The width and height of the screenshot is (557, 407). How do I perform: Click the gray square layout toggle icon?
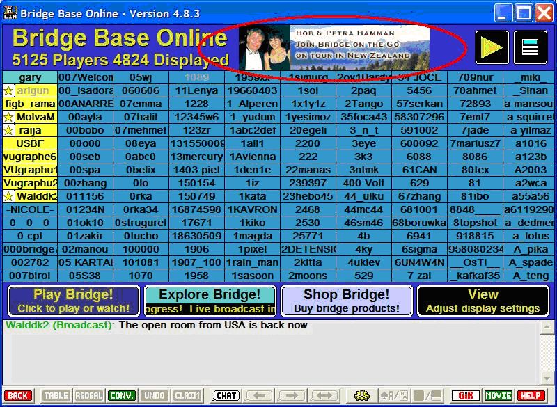427,395
